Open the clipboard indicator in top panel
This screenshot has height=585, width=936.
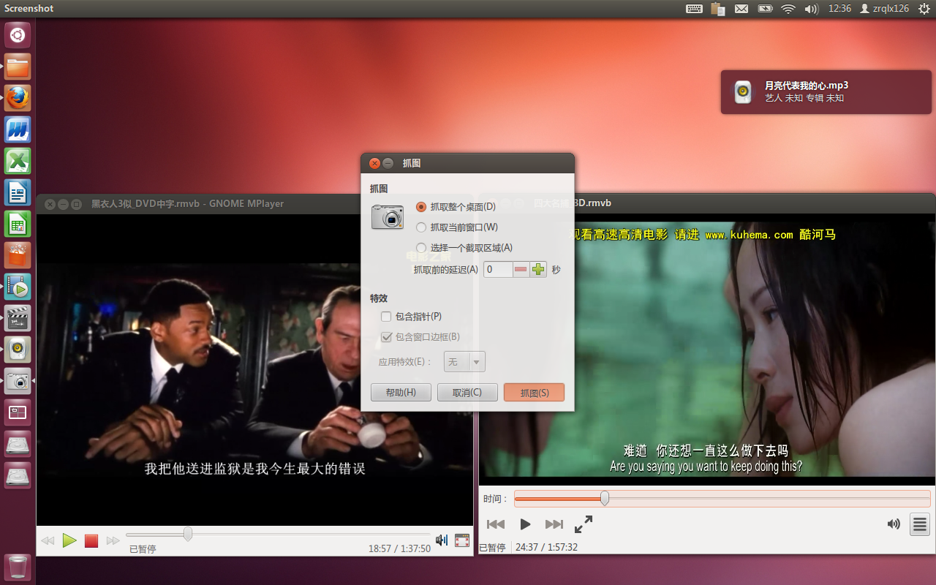(718, 9)
